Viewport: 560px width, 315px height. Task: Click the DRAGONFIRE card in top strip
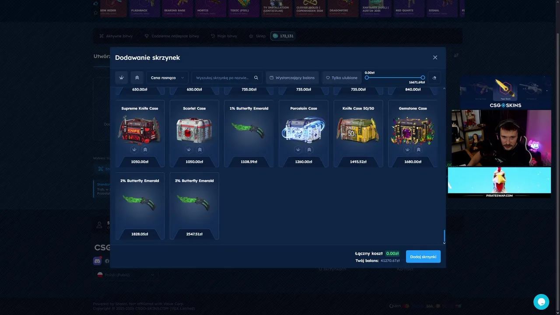(343, 8)
